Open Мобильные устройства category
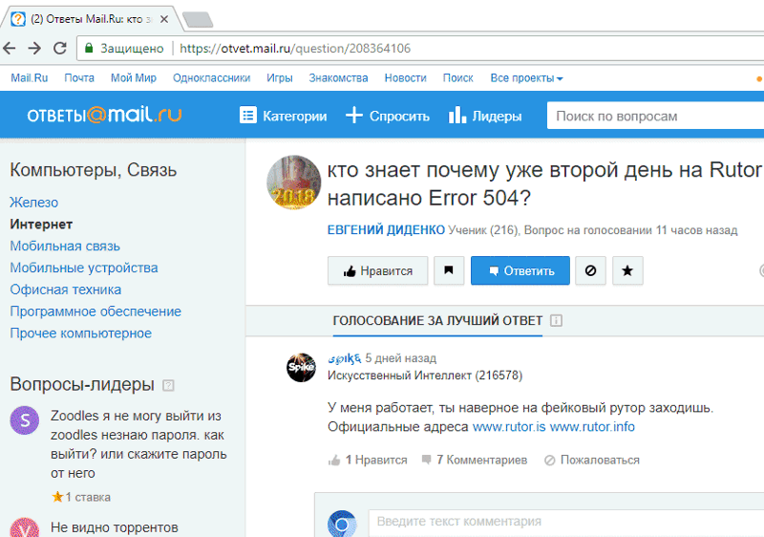Viewport: 764px width, 537px height. click(x=84, y=268)
